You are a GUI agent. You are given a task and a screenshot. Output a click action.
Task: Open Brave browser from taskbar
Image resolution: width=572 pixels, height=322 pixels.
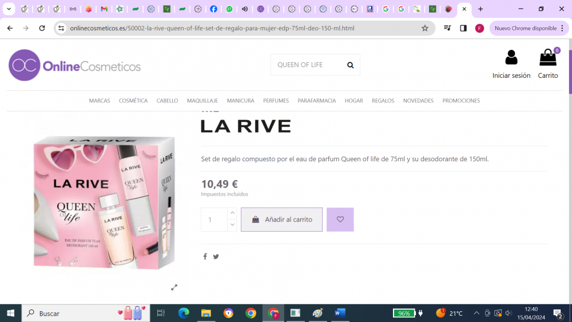228,313
